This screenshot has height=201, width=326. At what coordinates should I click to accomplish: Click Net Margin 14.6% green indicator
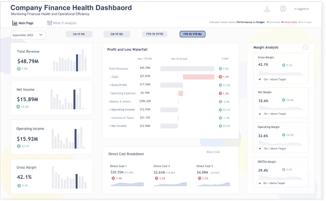[x=284, y=100]
